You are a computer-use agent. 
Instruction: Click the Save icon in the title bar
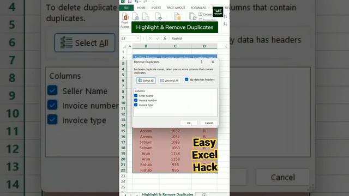coord(130,1)
